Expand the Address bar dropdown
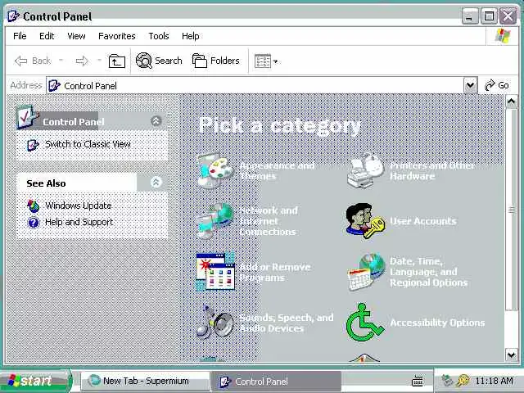 point(470,85)
